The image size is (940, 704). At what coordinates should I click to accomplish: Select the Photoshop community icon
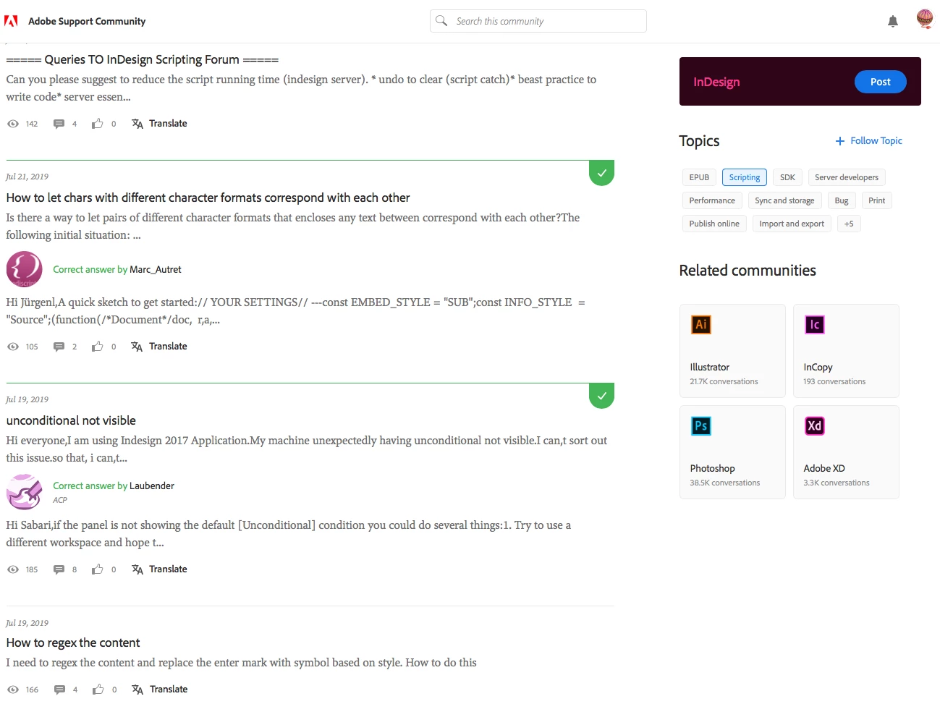tap(700, 425)
